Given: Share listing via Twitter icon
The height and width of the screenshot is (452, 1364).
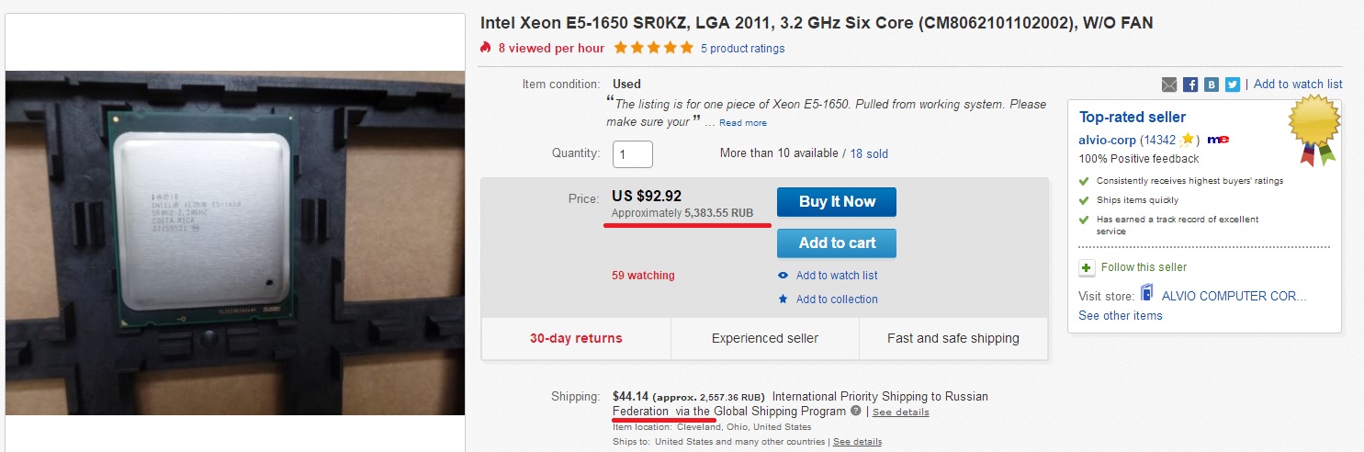Looking at the screenshot, I should pyautogui.click(x=1233, y=85).
